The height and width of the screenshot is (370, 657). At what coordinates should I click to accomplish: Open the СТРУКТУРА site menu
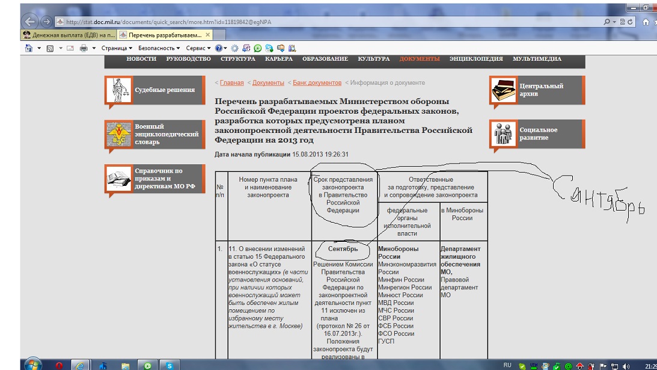pyautogui.click(x=238, y=59)
